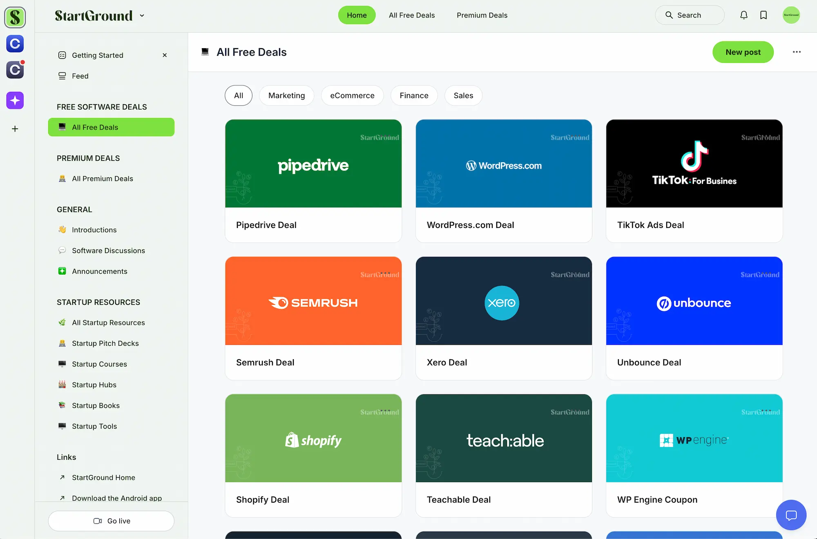Open the StartGround community switcher icon
817x539 pixels.
[x=15, y=17]
